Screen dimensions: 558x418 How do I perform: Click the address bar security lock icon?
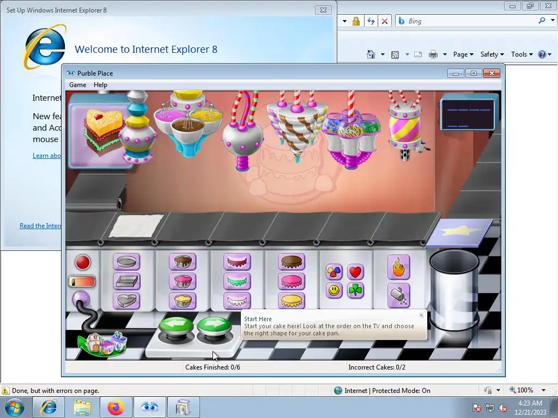click(356, 21)
